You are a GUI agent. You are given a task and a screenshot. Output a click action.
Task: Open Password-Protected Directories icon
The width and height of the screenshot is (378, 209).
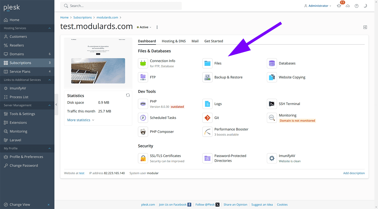tap(207, 158)
